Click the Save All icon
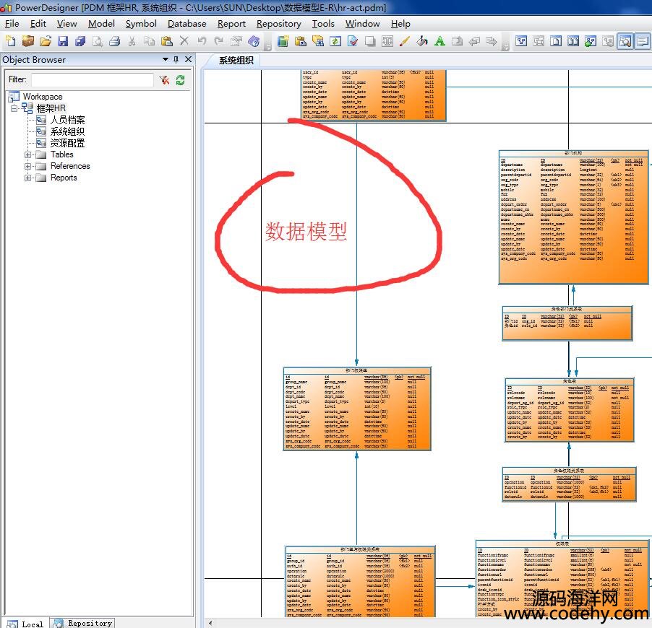 pyautogui.click(x=80, y=41)
